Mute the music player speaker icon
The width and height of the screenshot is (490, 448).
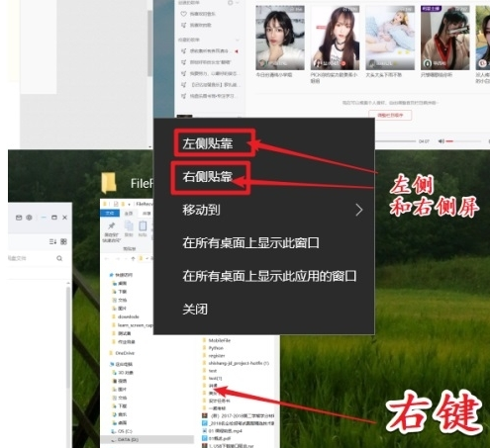(x=441, y=141)
